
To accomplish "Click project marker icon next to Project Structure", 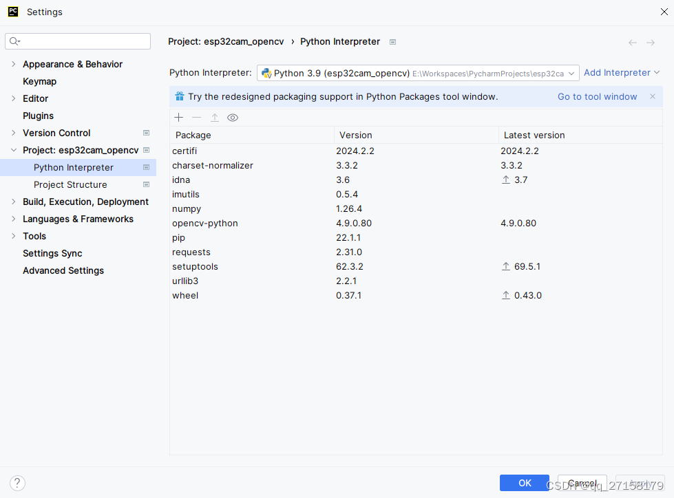I will [x=146, y=184].
